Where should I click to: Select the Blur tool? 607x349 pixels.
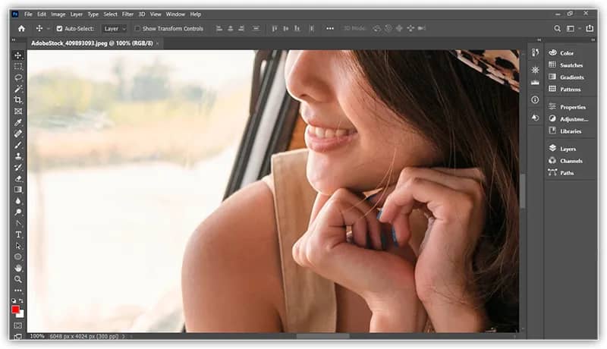click(x=17, y=201)
